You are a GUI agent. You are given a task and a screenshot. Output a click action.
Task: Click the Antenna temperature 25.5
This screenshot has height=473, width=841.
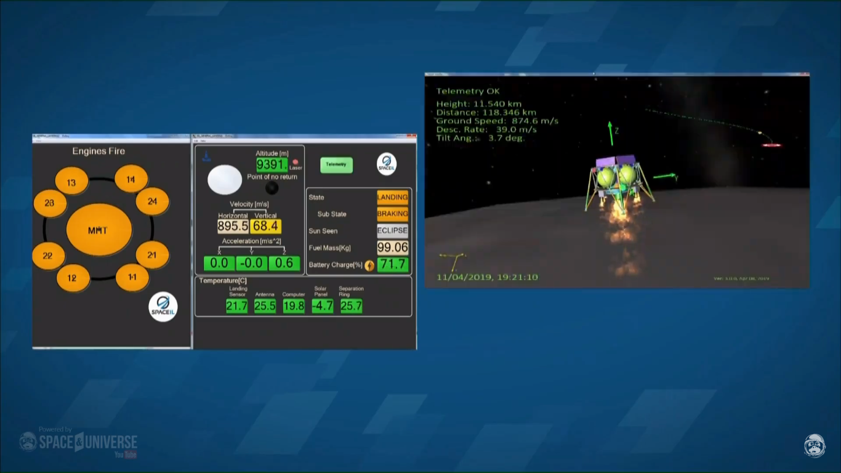pos(265,306)
